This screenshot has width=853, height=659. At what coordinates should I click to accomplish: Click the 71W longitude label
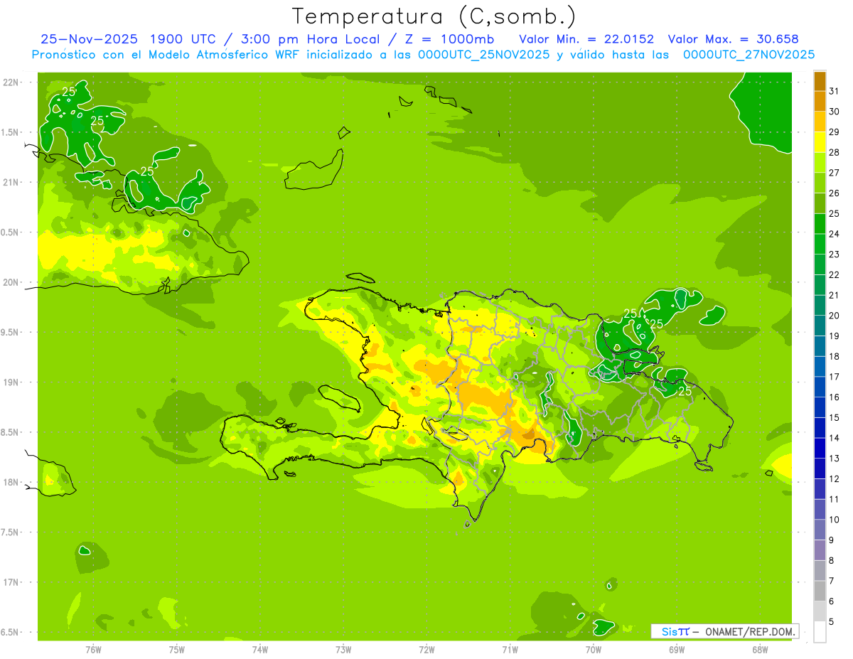point(510,650)
